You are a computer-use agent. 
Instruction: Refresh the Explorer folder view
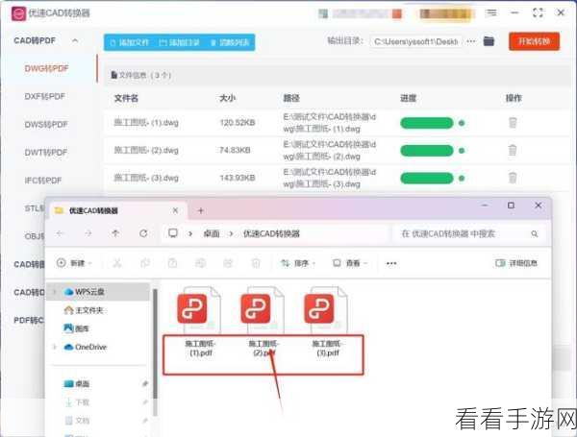(143, 233)
